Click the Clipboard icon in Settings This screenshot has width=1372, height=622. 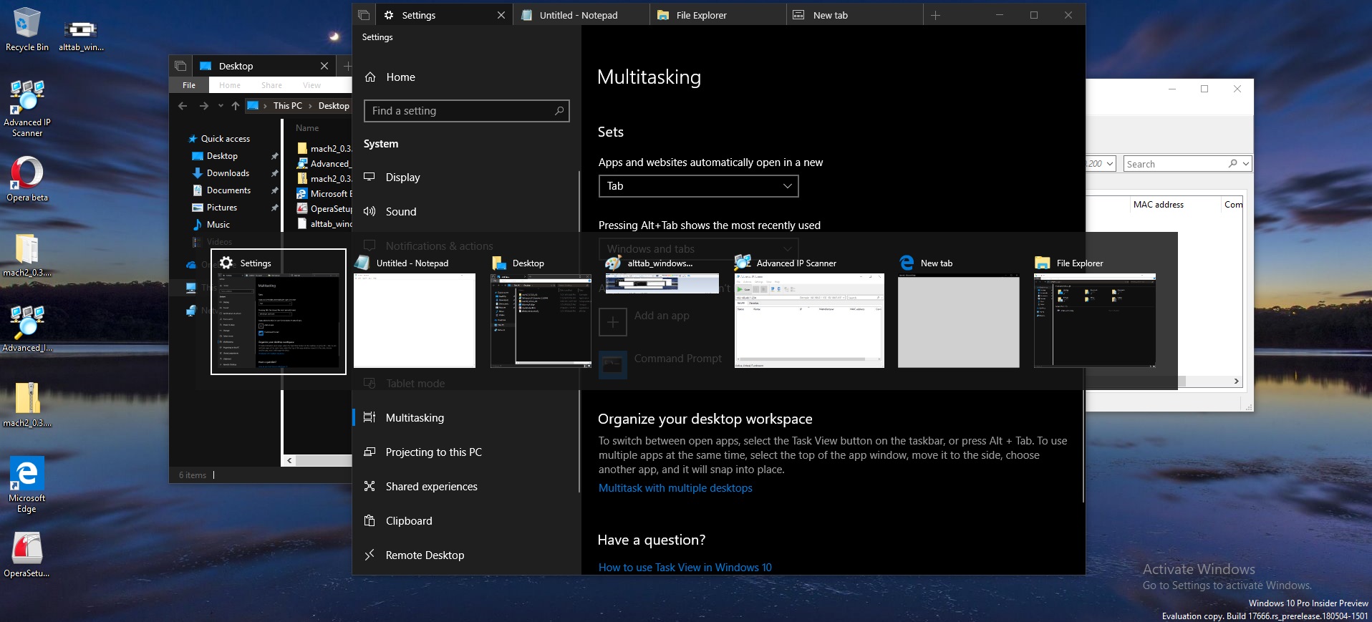(x=369, y=520)
